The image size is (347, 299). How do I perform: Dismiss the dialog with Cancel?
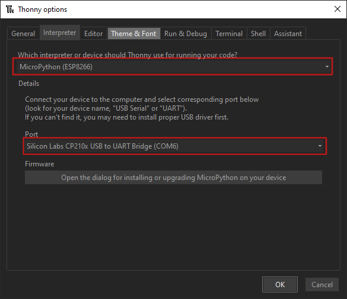coord(322,285)
